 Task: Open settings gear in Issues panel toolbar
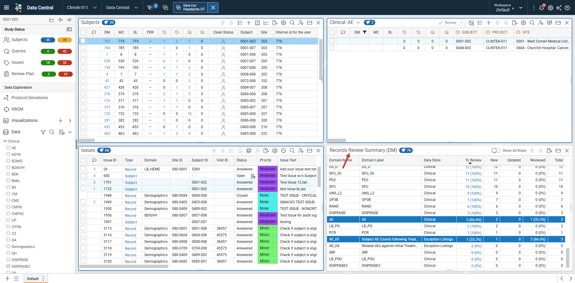click(x=275, y=151)
